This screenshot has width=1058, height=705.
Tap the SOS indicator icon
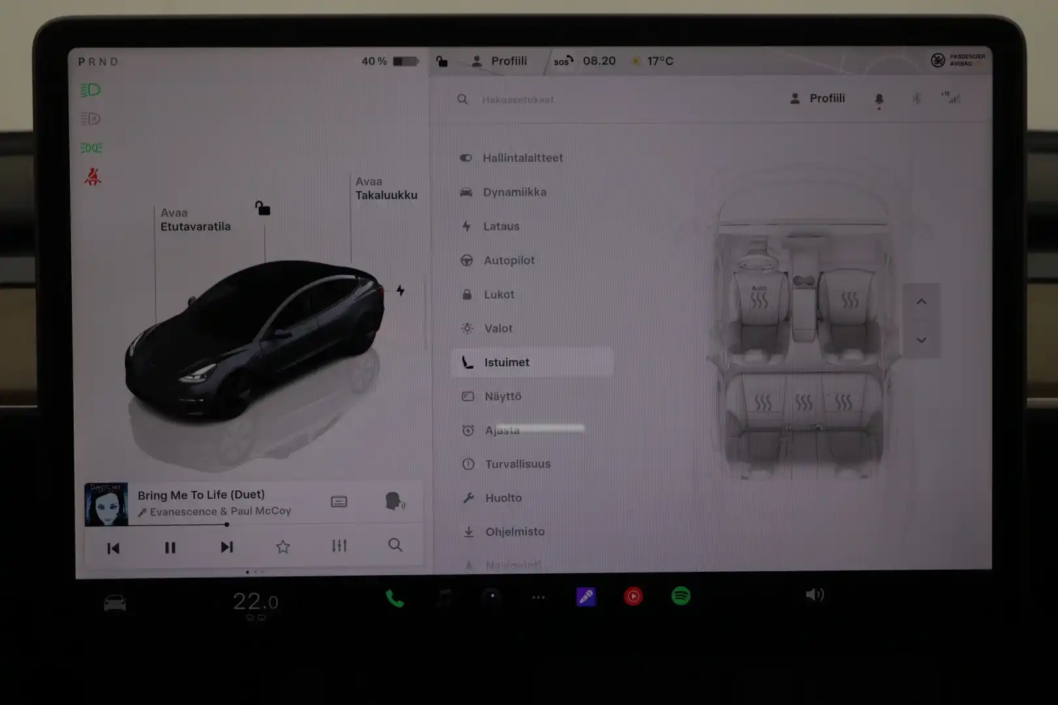(563, 61)
